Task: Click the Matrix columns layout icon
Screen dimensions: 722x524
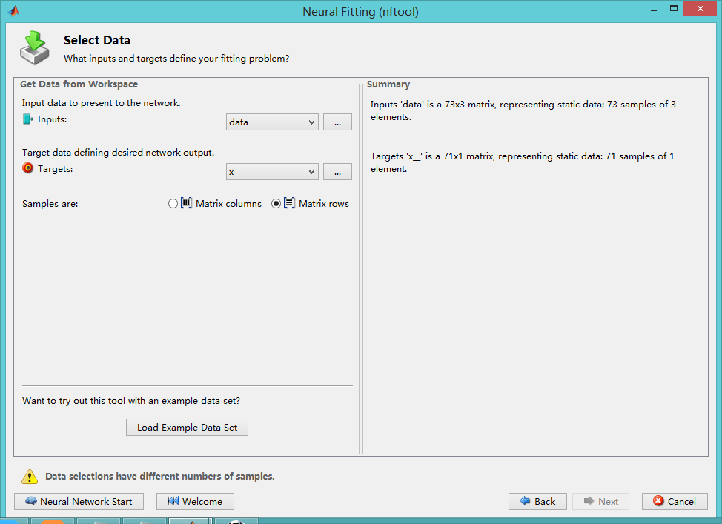Action: tap(187, 203)
